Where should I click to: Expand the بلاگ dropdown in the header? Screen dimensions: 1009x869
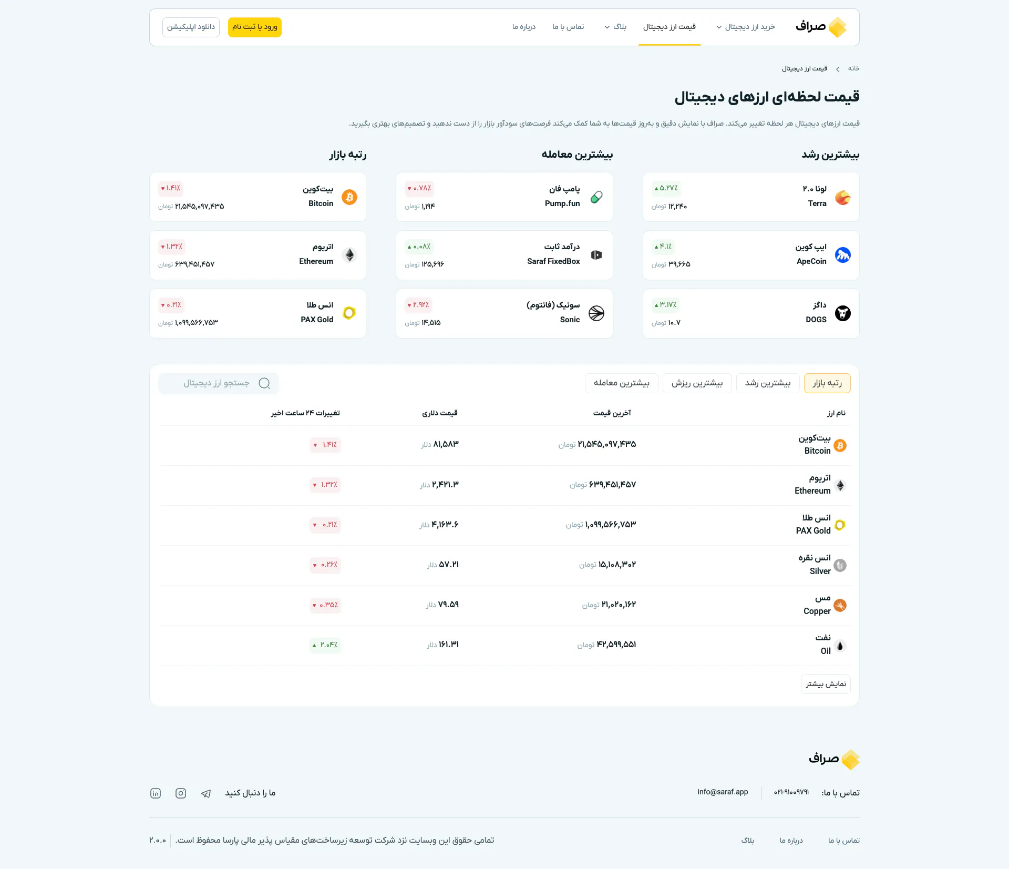point(615,27)
